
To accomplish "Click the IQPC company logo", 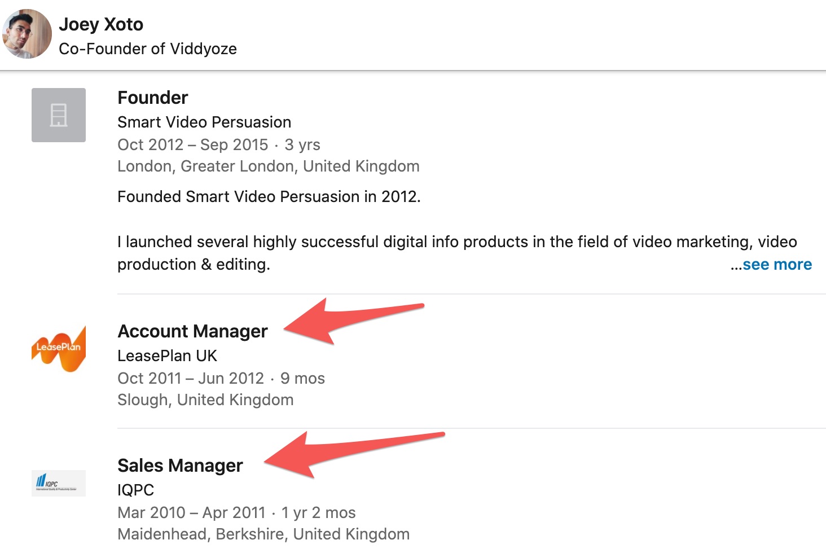I will 59,483.
